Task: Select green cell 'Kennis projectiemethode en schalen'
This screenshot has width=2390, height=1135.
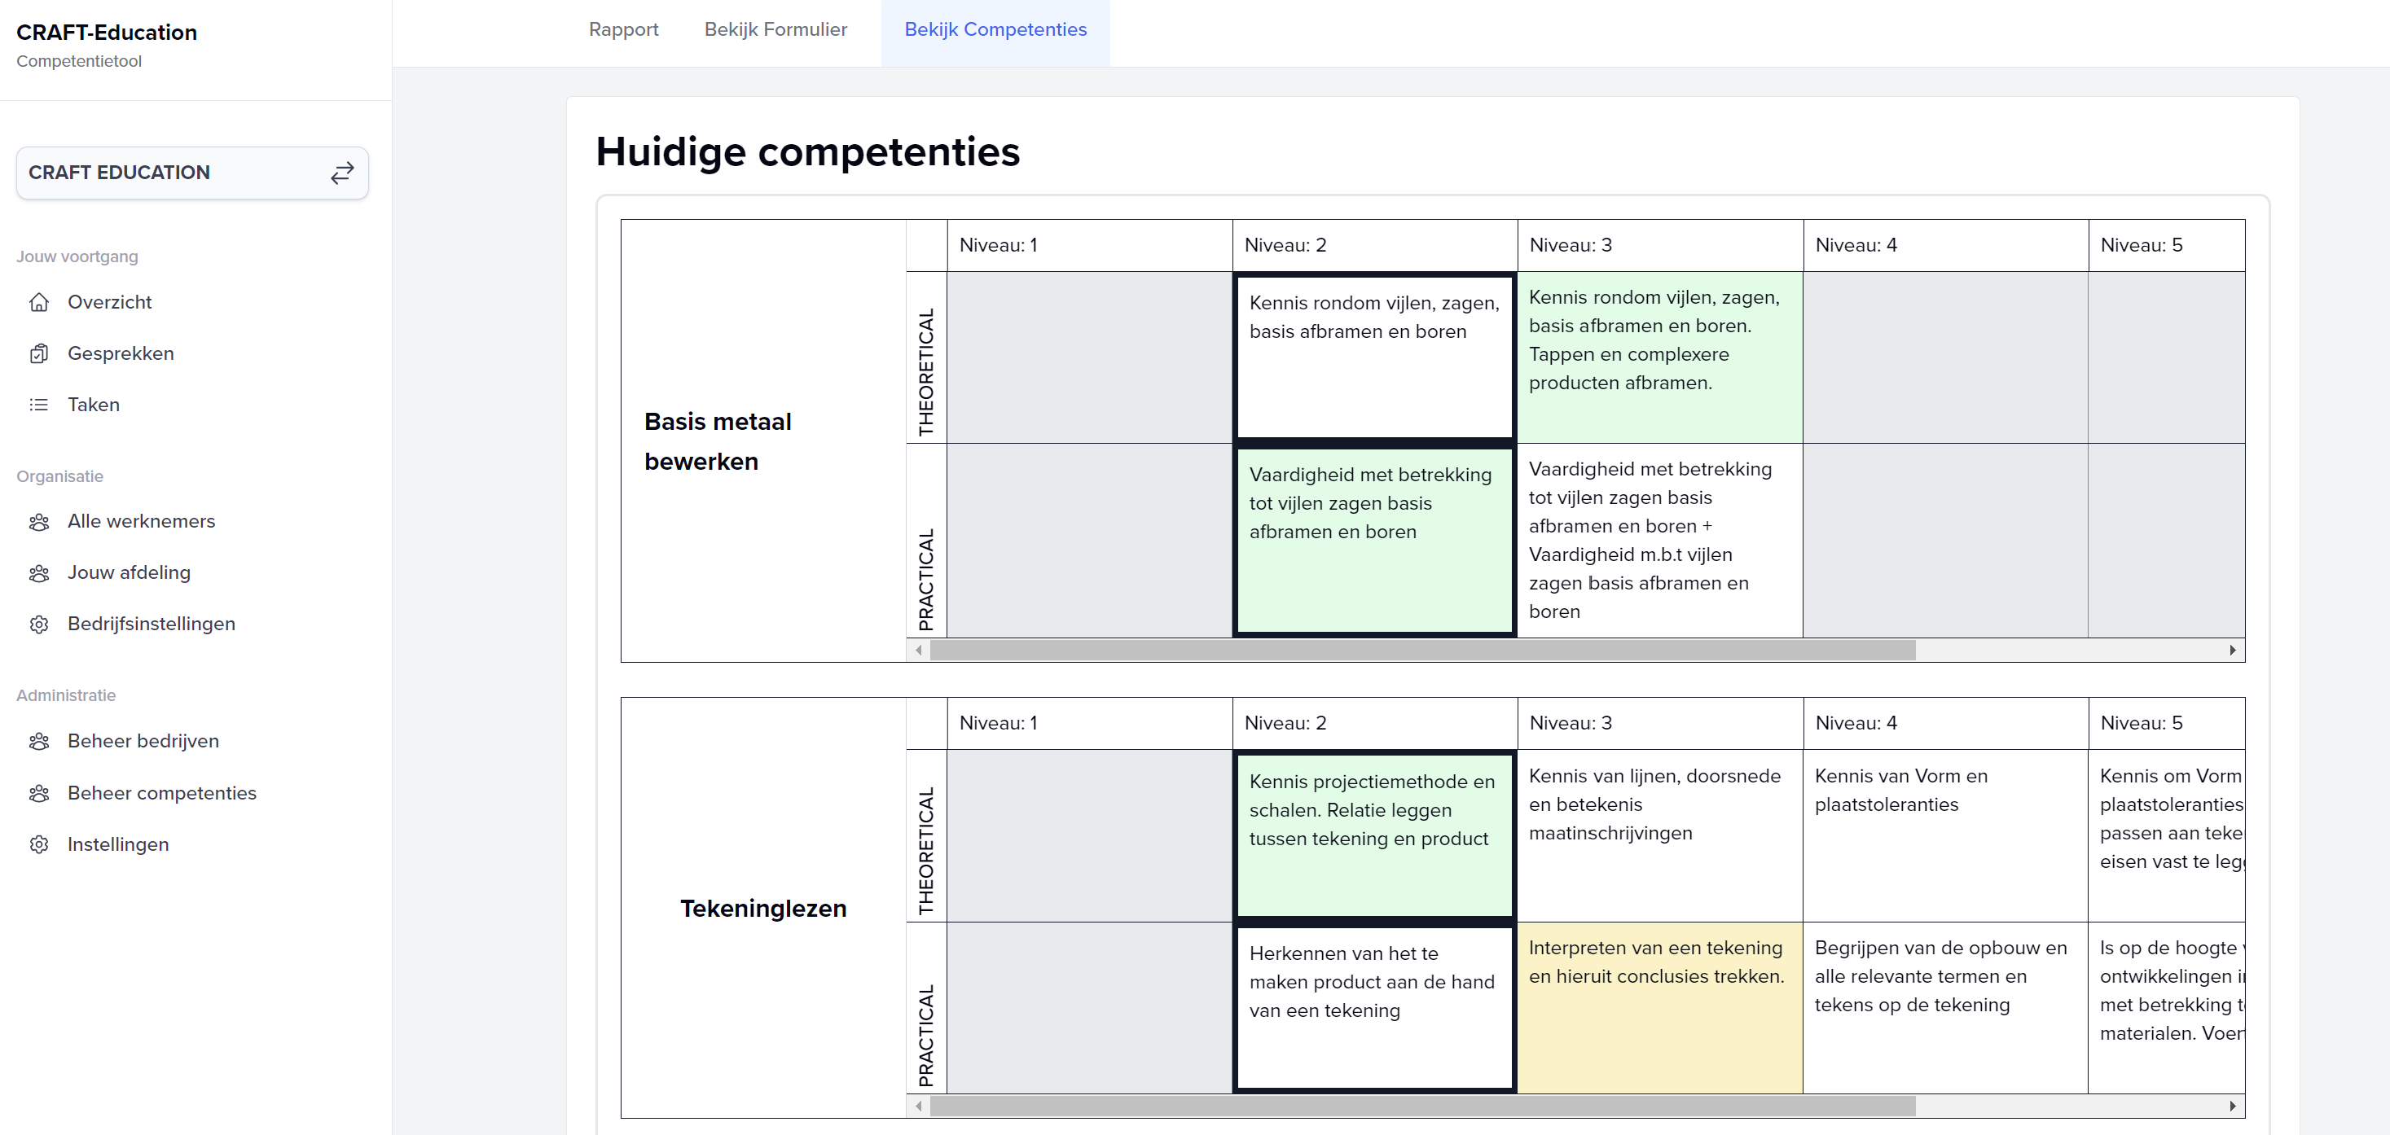Action: 1375,835
